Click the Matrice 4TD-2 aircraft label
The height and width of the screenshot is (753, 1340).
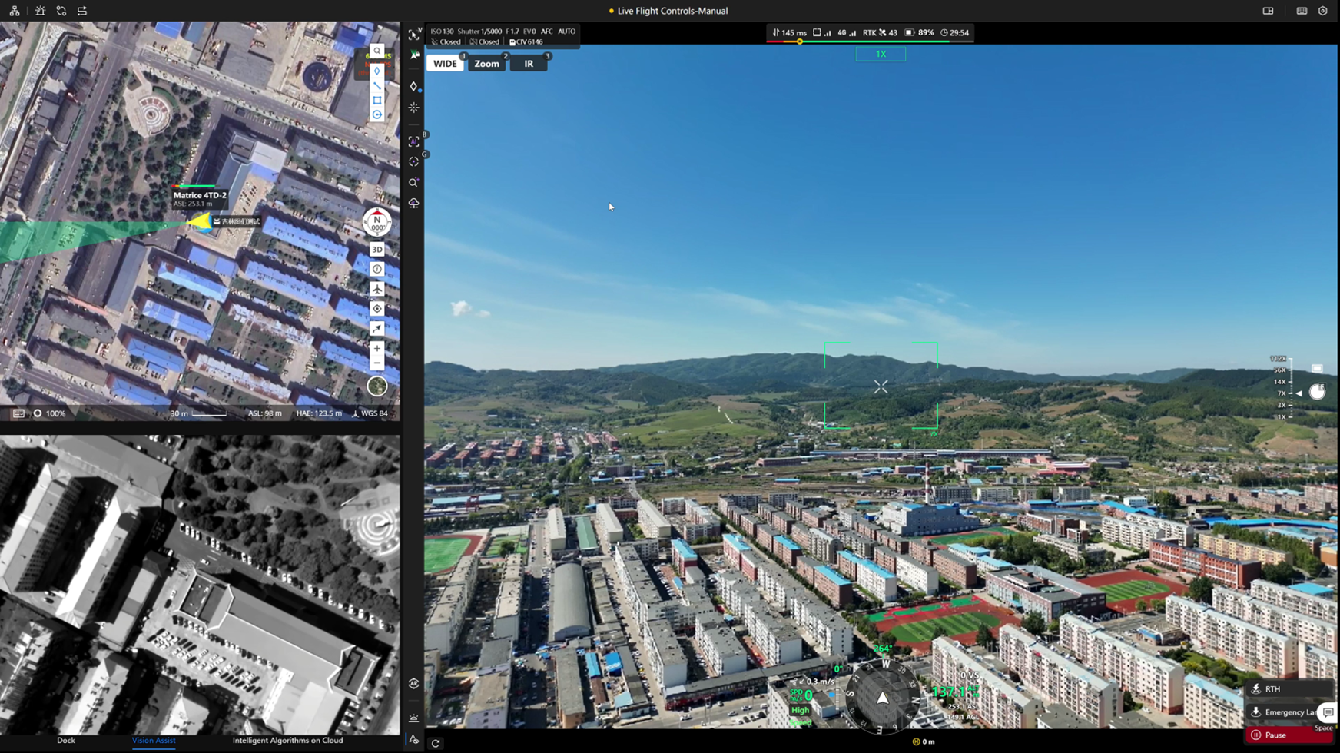(x=200, y=199)
